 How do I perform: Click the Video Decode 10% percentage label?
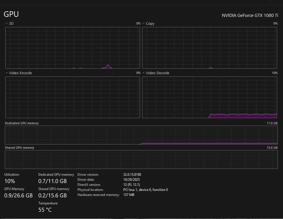click(275, 73)
